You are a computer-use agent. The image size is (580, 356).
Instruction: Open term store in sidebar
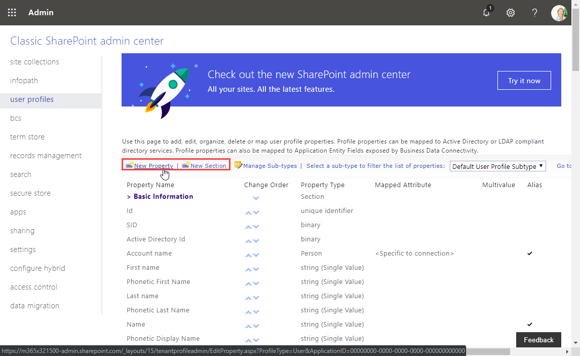(x=27, y=137)
